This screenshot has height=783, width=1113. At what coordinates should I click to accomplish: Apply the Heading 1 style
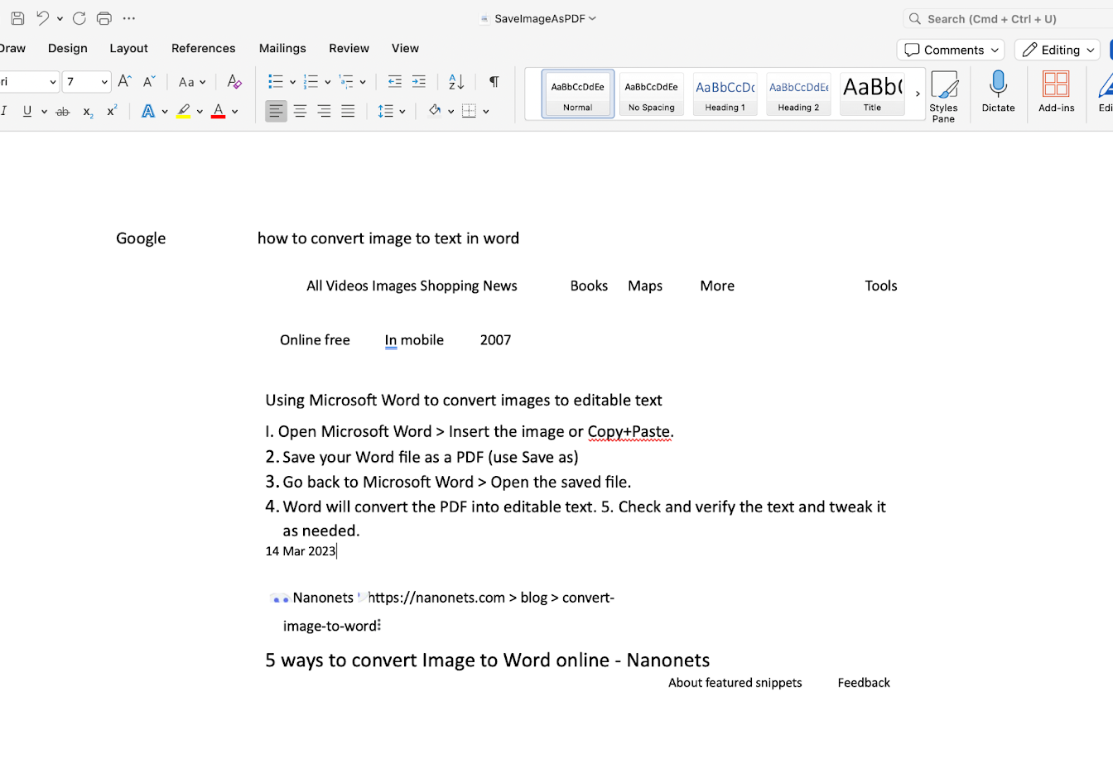pos(725,94)
